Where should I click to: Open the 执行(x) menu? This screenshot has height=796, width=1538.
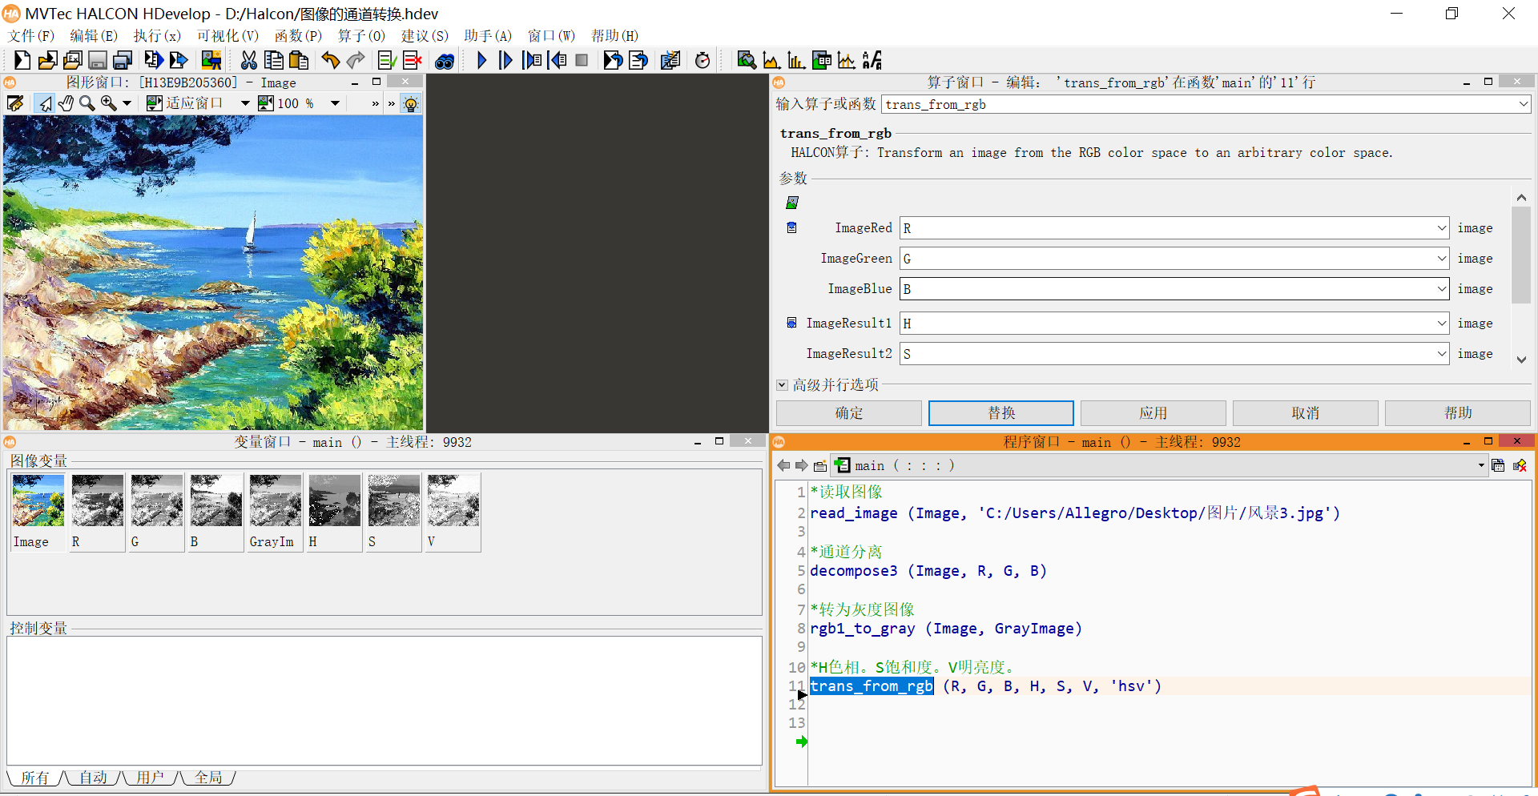point(157,36)
